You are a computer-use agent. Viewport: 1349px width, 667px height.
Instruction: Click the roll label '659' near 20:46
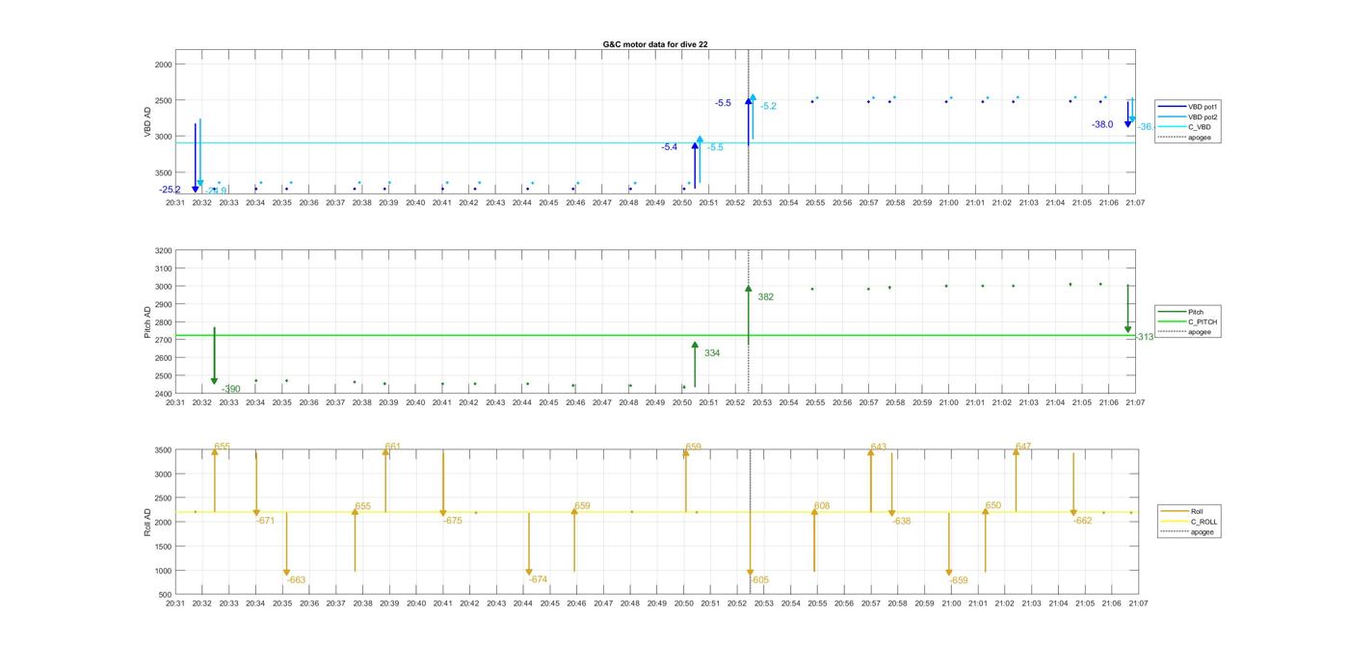pos(582,505)
